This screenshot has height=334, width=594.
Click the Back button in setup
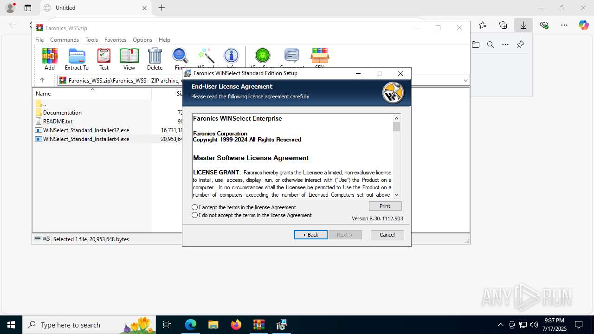pyautogui.click(x=311, y=235)
